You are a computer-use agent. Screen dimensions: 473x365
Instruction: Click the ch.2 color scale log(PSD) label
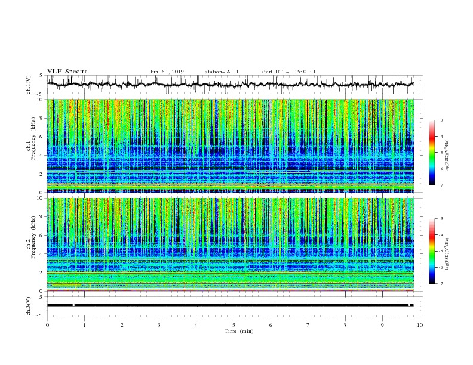pos(447,254)
